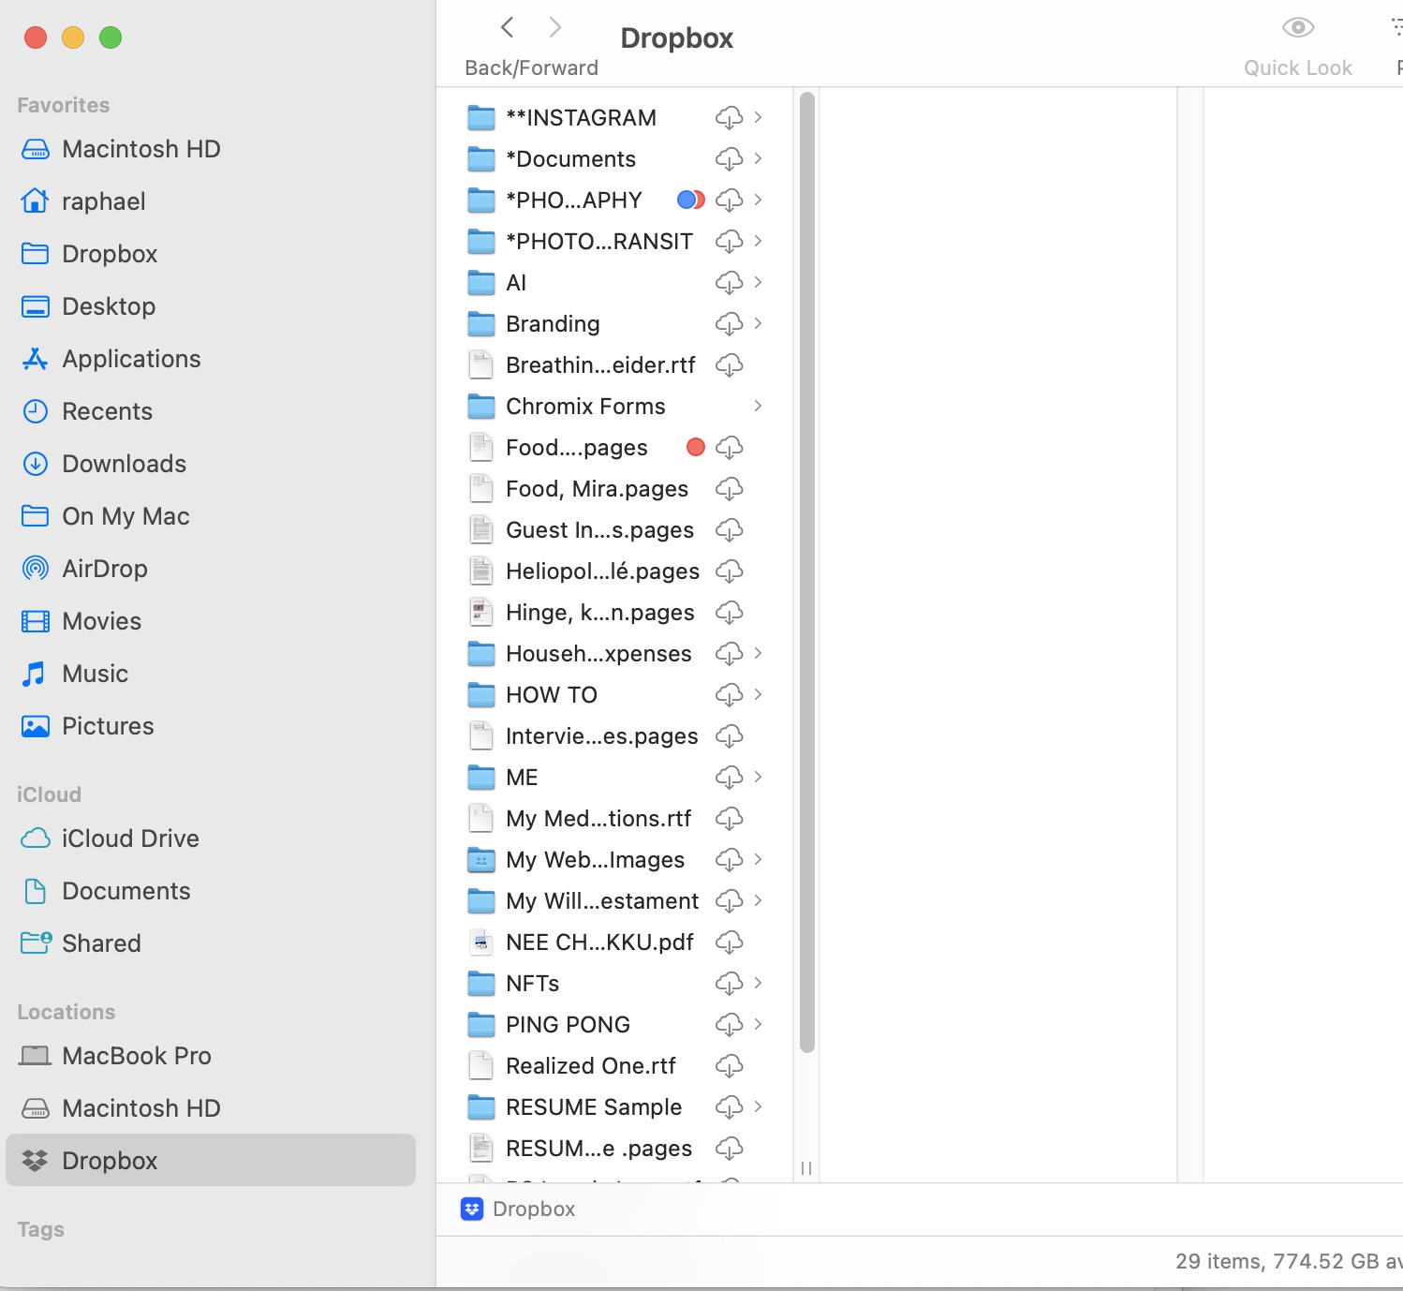Click the Locations section header
1403x1291 pixels.
[x=66, y=1012]
